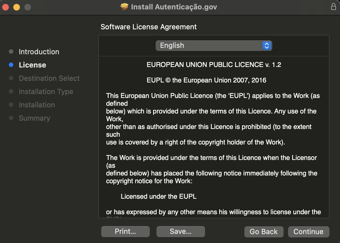Click the package box icon in title bar
This screenshot has height=243, width=340.
click(124, 7)
